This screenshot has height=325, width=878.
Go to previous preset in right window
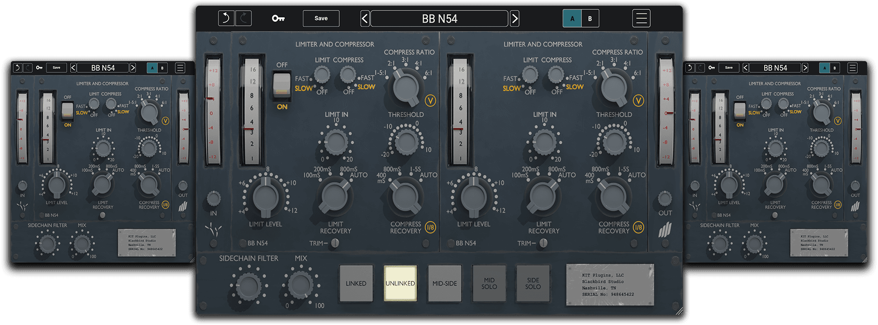[x=746, y=68]
